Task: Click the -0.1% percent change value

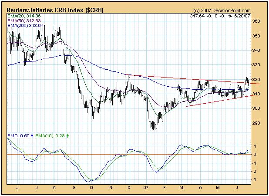Action: pyautogui.click(x=226, y=16)
